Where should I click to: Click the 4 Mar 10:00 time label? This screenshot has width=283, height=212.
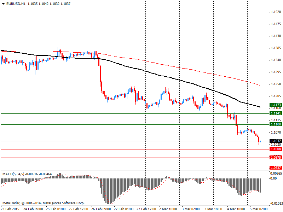tap(236, 209)
